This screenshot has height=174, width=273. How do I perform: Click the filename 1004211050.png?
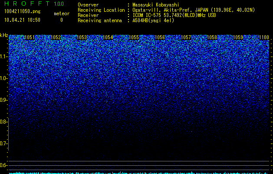pyautogui.click(x=22, y=11)
